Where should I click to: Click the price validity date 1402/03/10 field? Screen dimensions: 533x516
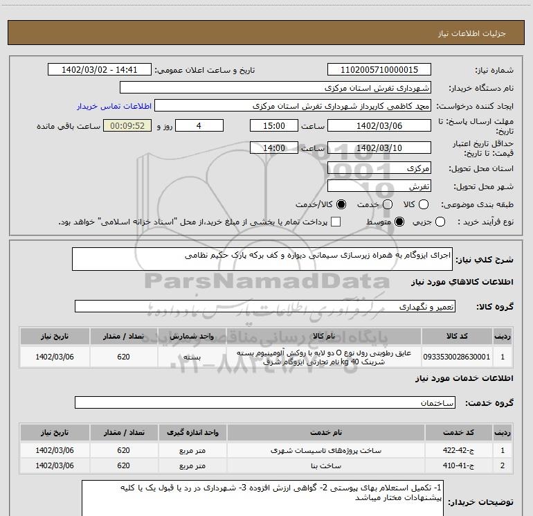379,148
